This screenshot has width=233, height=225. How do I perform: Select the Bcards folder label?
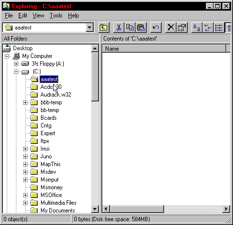(49, 118)
